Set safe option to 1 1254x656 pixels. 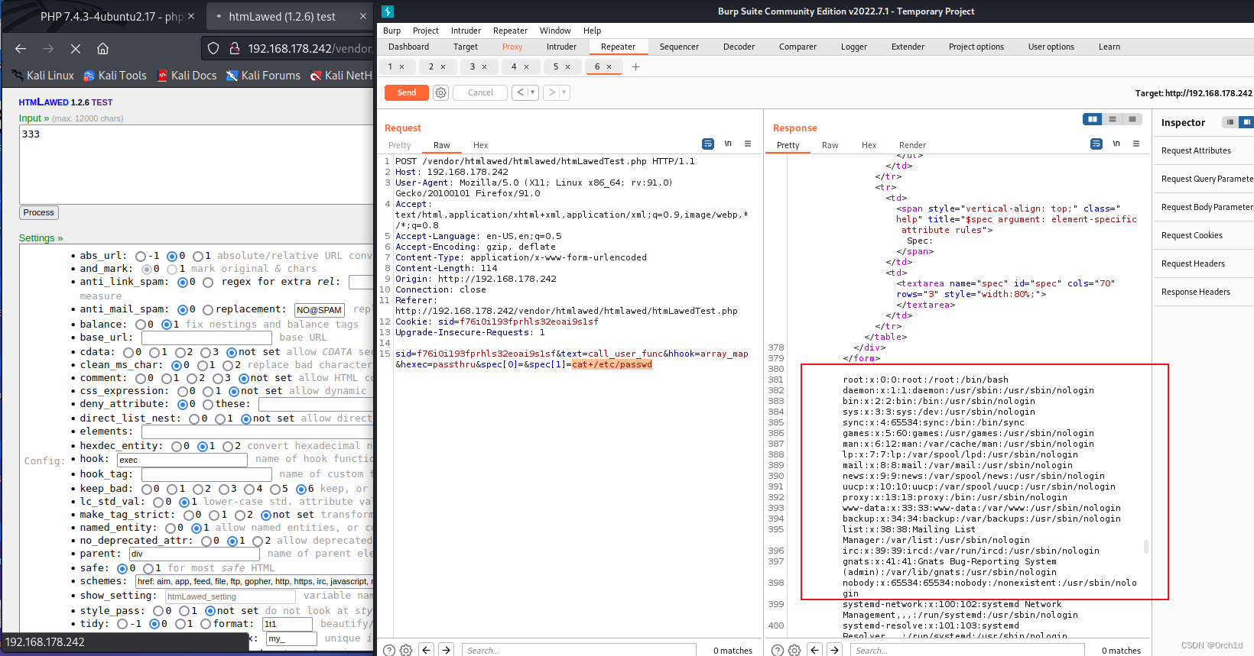148,568
